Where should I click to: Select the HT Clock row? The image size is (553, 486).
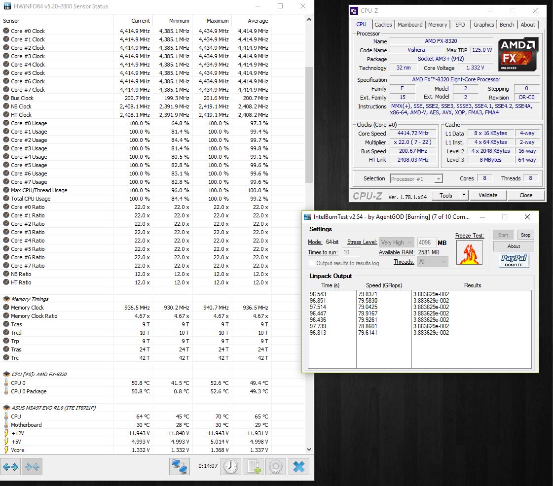(153, 115)
